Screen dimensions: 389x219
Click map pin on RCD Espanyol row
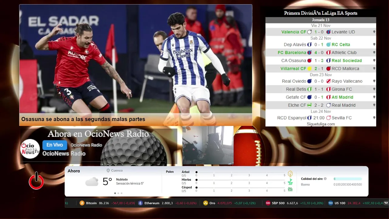[x=374, y=118]
